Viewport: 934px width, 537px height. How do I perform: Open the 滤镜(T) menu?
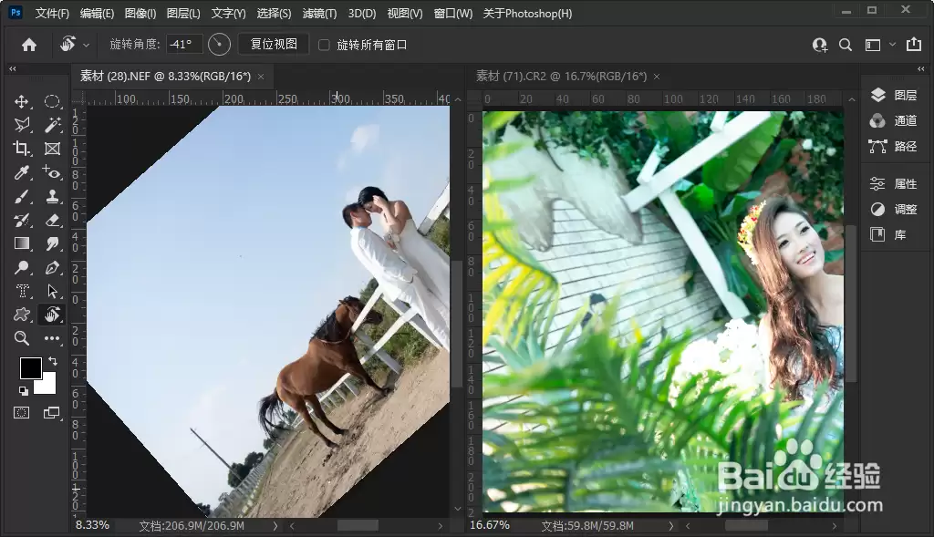[x=319, y=13]
